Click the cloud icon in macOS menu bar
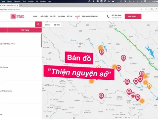 click(x=113, y=1)
